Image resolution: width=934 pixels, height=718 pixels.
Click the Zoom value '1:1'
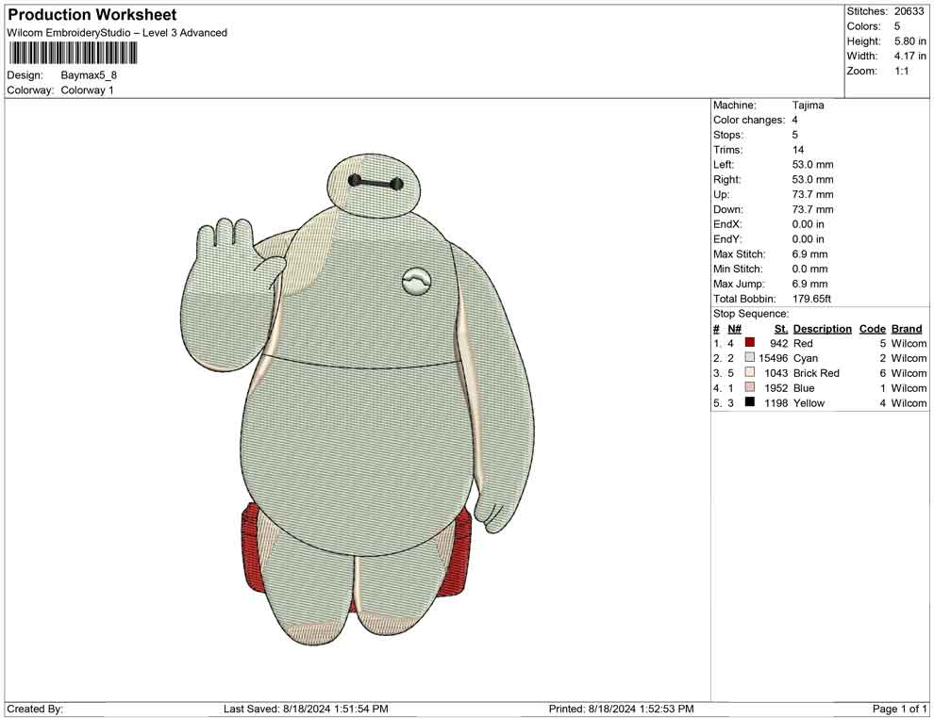click(x=901, y=71)
